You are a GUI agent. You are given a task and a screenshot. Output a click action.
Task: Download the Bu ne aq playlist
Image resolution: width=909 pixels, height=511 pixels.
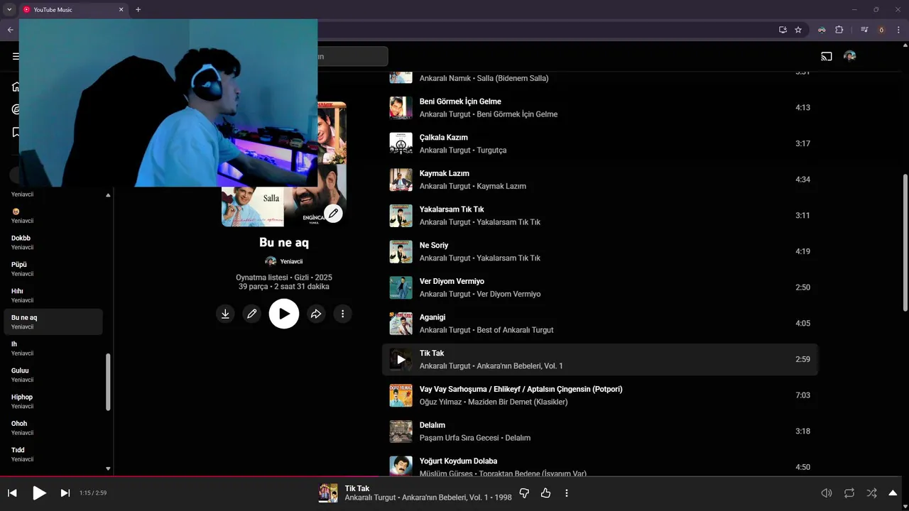[225, 314]
